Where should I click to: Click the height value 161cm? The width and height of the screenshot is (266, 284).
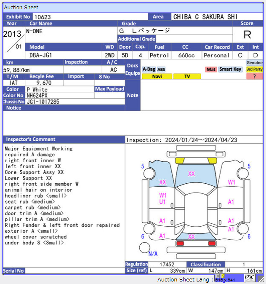pos(254,271)
